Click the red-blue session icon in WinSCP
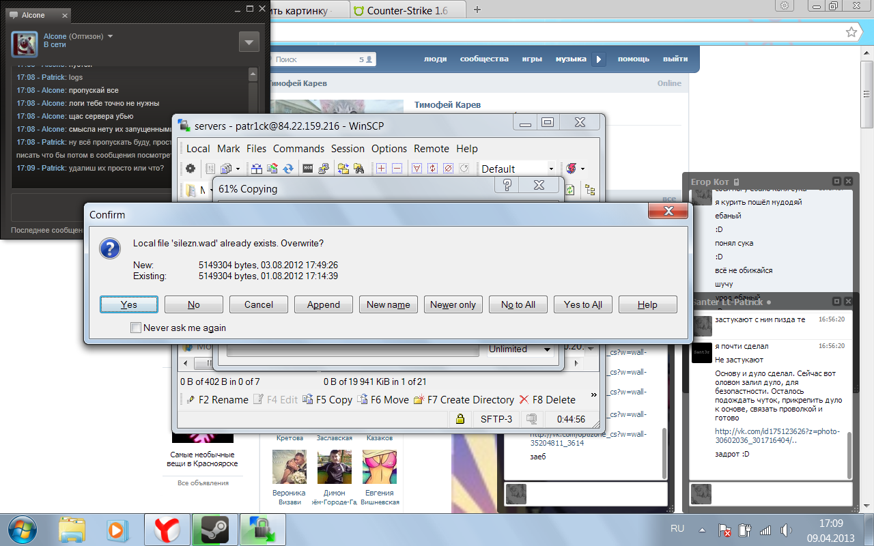Viewport: 874px width, 546px height. [572, 169]
